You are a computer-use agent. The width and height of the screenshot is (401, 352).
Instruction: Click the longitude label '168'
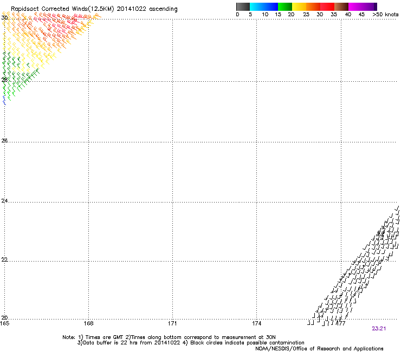(88, 323)
